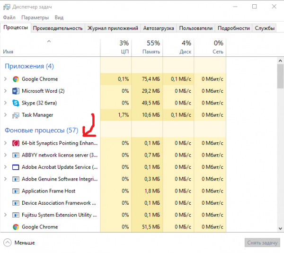Click the Приложения (4) group heading
284x253 pixels.
[29, 66]
